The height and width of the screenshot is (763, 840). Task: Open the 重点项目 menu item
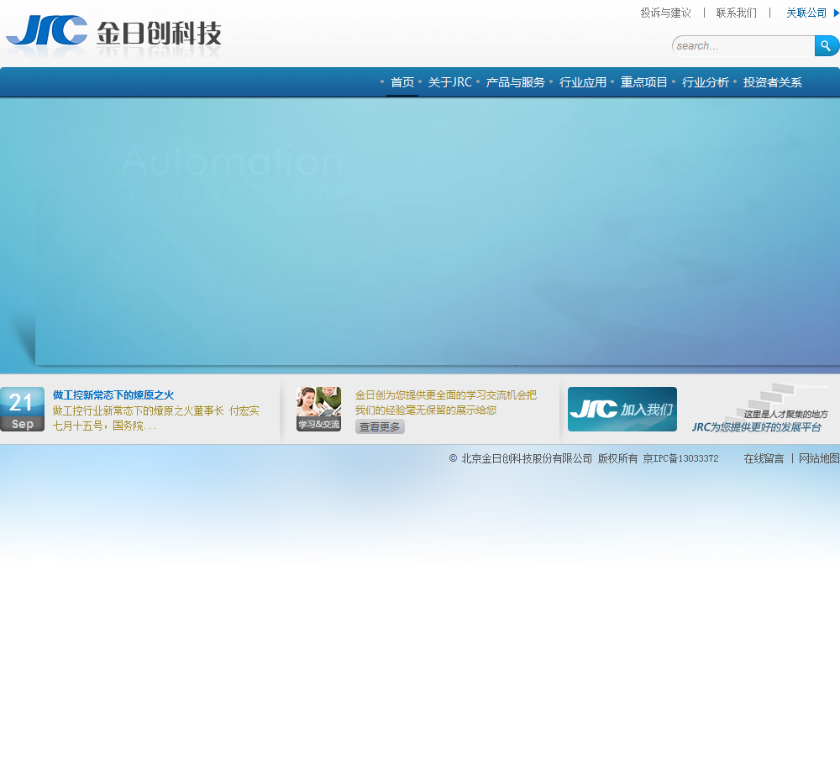point(643,82)
